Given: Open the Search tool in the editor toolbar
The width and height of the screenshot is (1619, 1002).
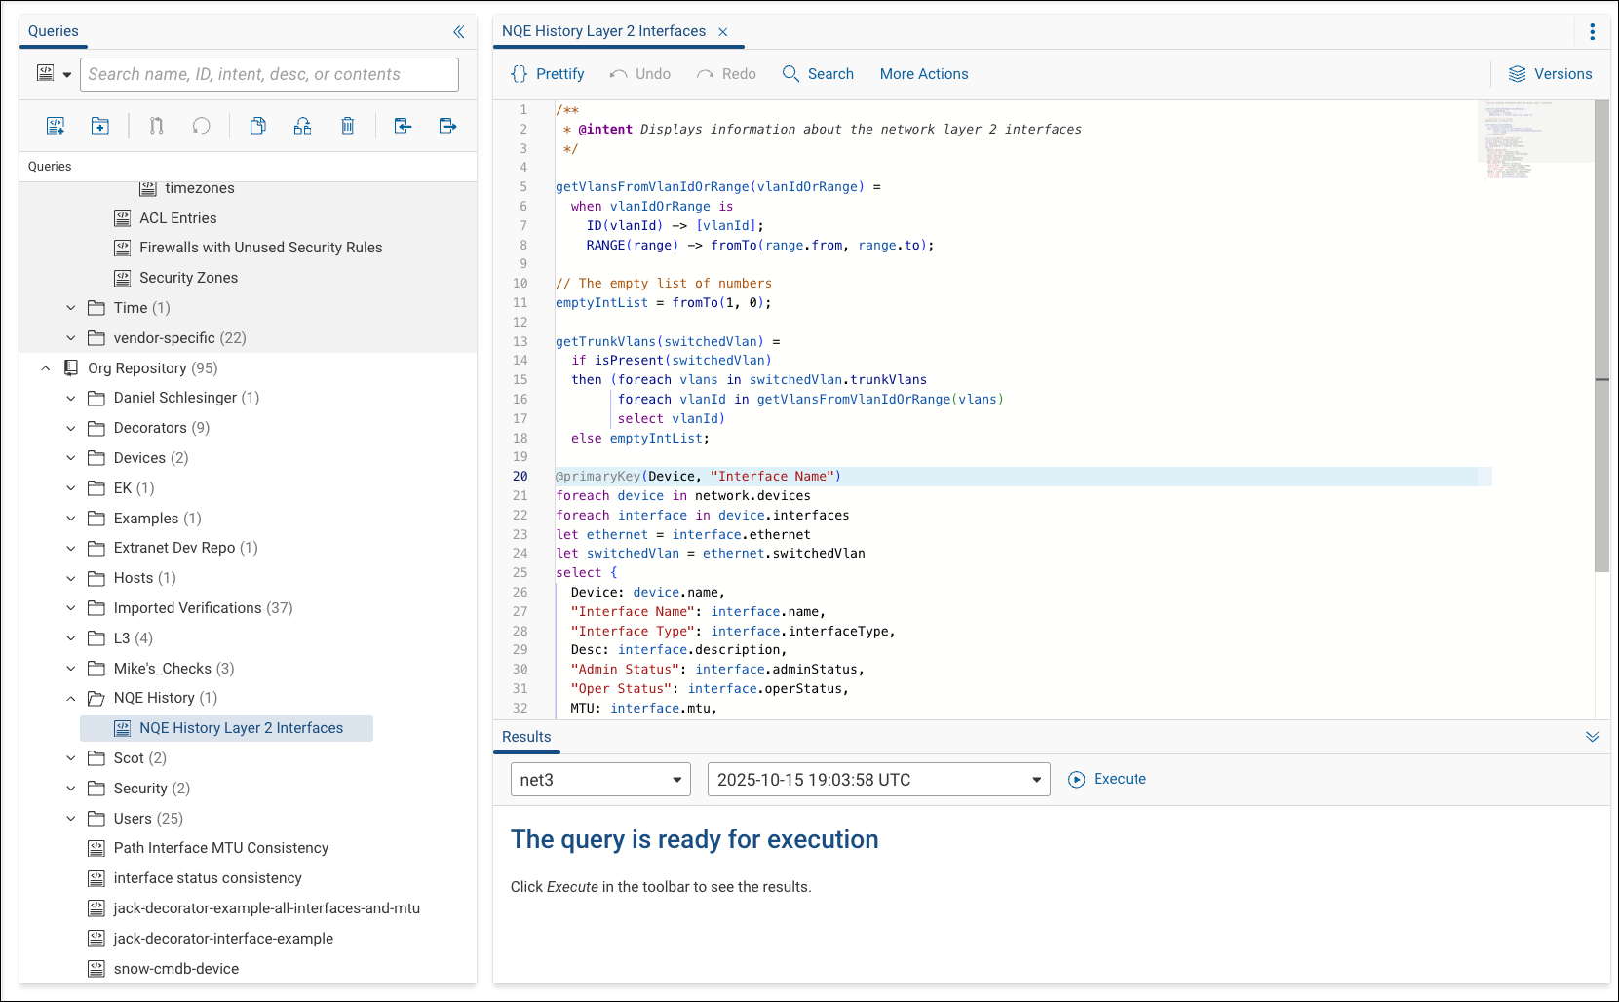Looking at the screenshot, I should tap(818, 73).
